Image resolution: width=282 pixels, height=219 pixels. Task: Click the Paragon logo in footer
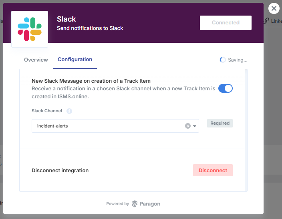pyautogui.click(x=146, y=204)
